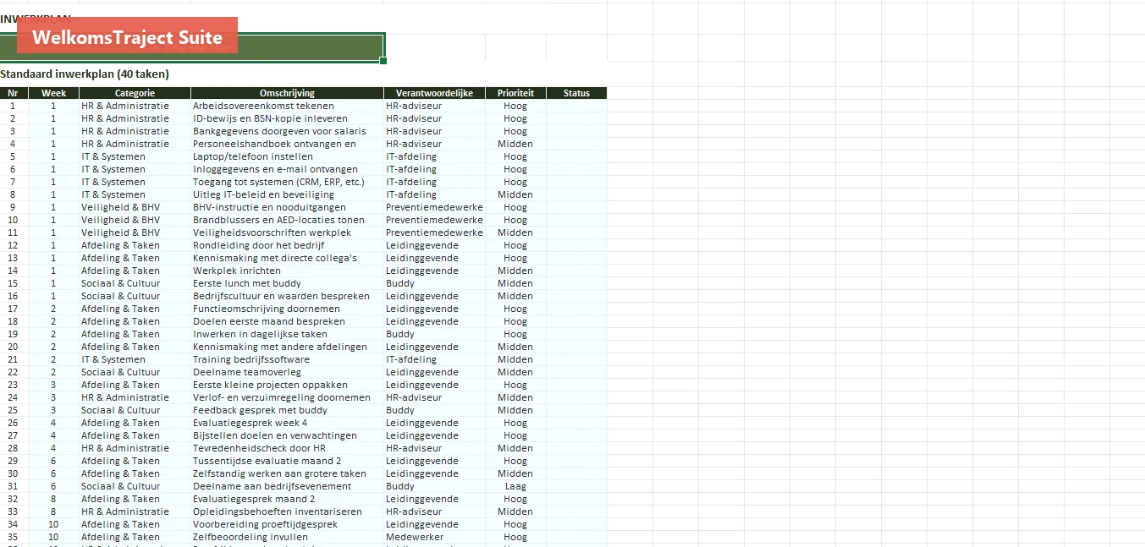This screenshot has height=547, width=1145.
Task: Select row number '20' in Nr column
Action: click(x=13, y=347)
